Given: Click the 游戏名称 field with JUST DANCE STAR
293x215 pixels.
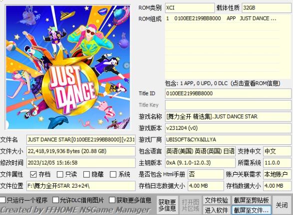Looking at the screenshot, I should pyautogui.click(x=228, y=116).
